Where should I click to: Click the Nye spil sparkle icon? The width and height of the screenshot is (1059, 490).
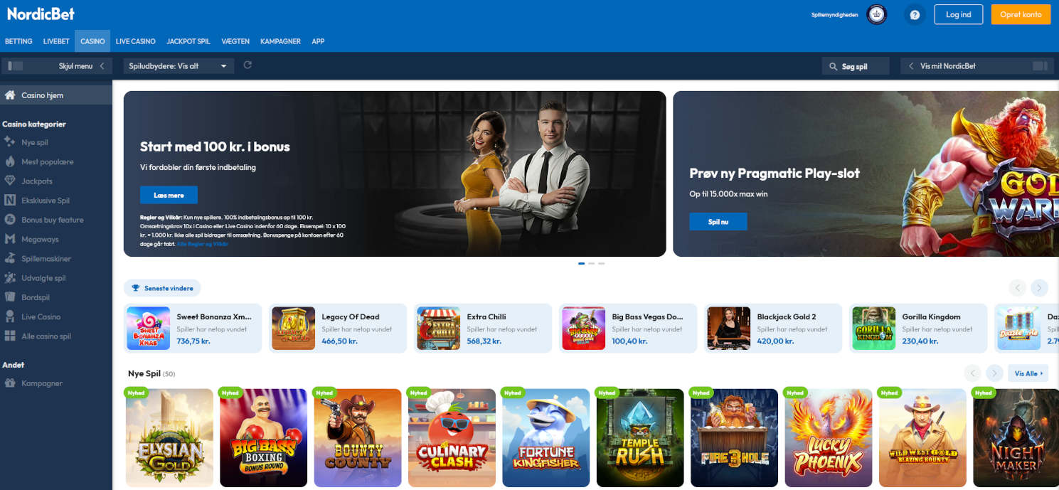(x=10, y=142)
